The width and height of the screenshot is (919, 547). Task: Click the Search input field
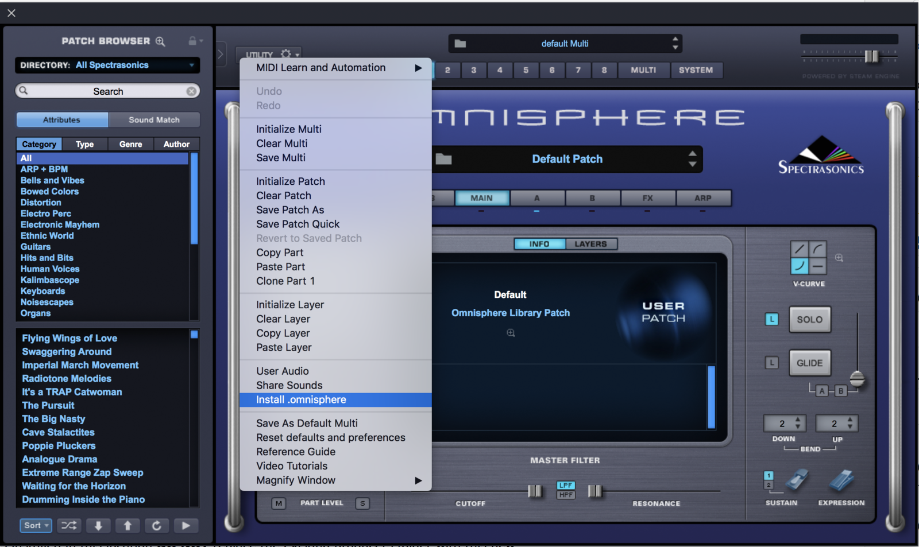click(x=107, y=91)
